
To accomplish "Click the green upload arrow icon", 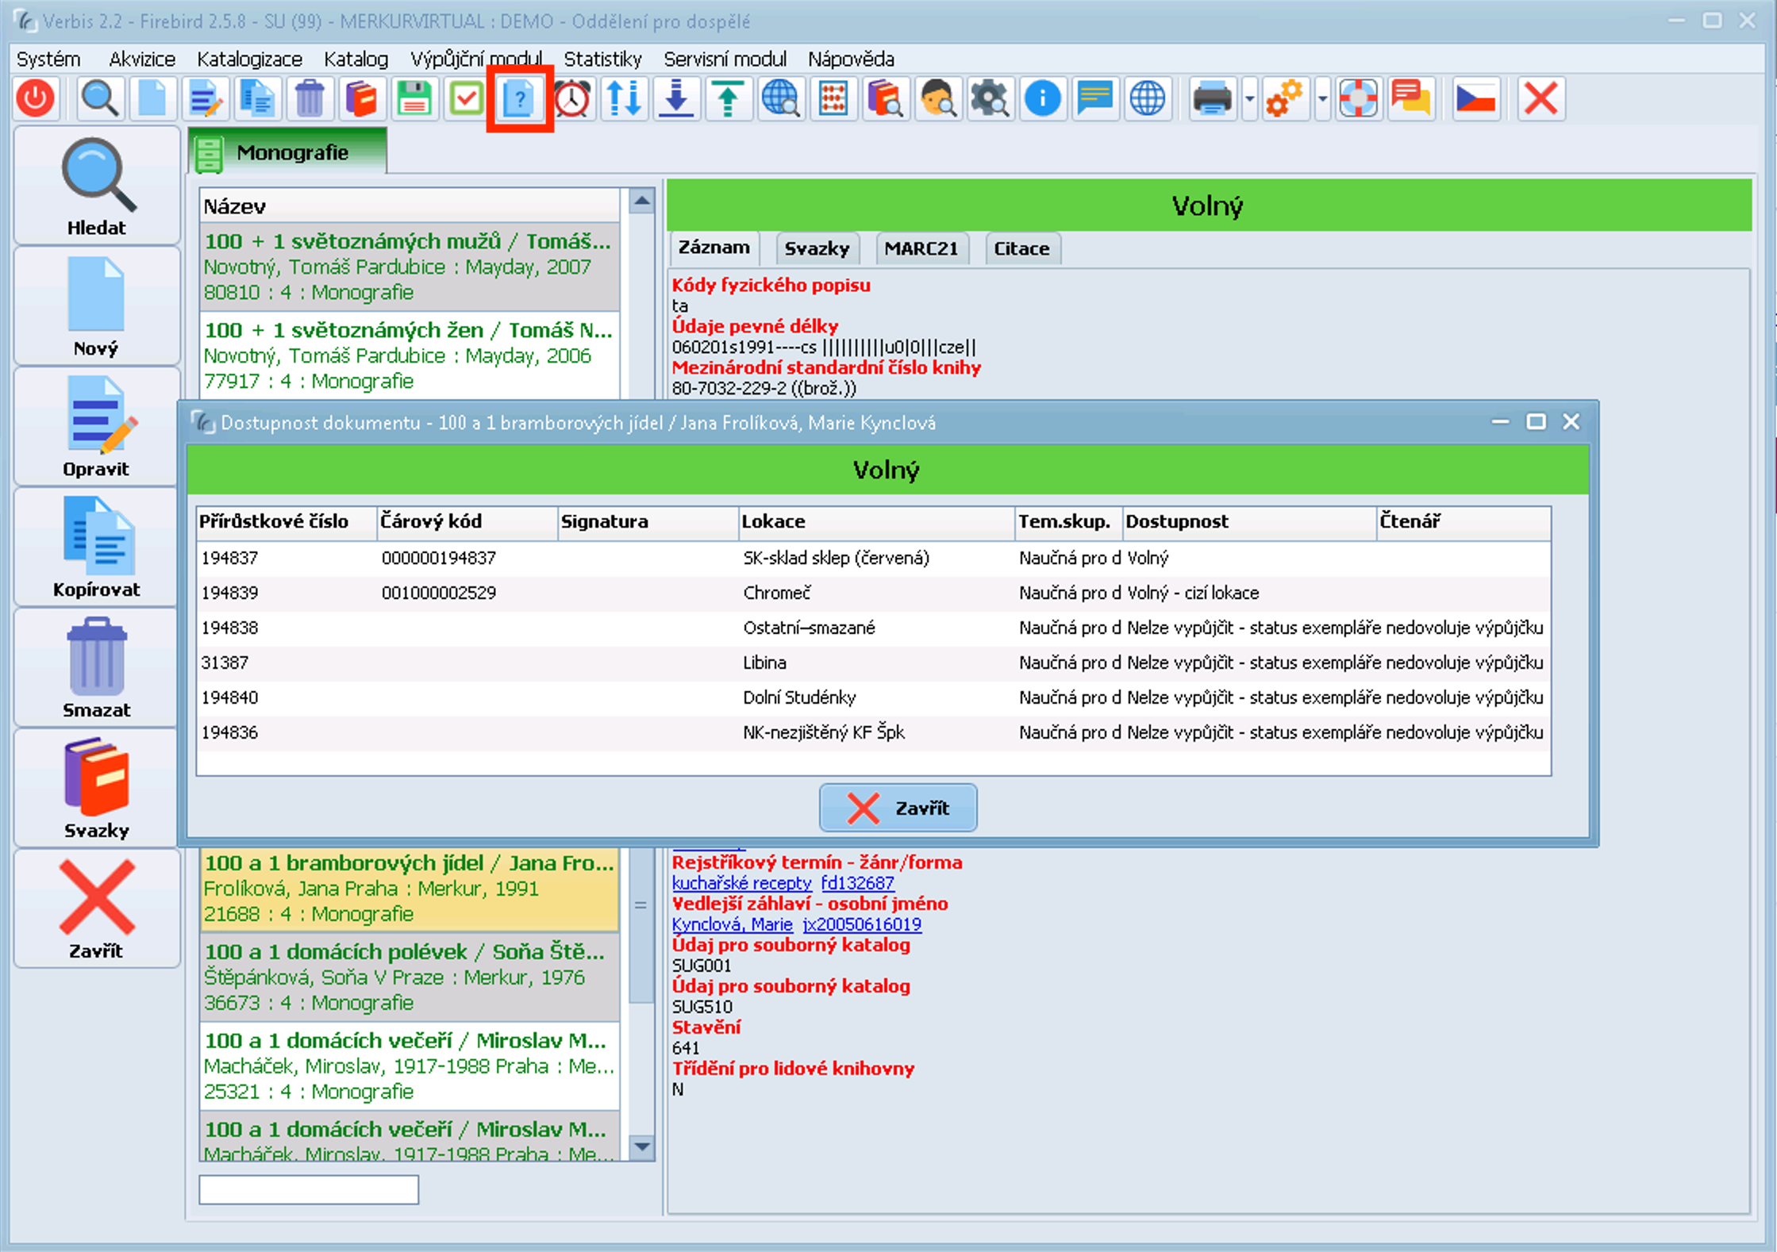I will click(x=729, y=99).
